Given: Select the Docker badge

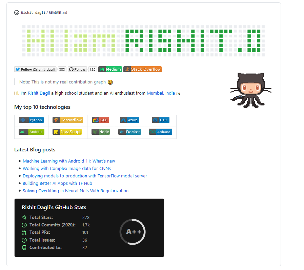Looking at the screenshot, I should pos(129,132).
